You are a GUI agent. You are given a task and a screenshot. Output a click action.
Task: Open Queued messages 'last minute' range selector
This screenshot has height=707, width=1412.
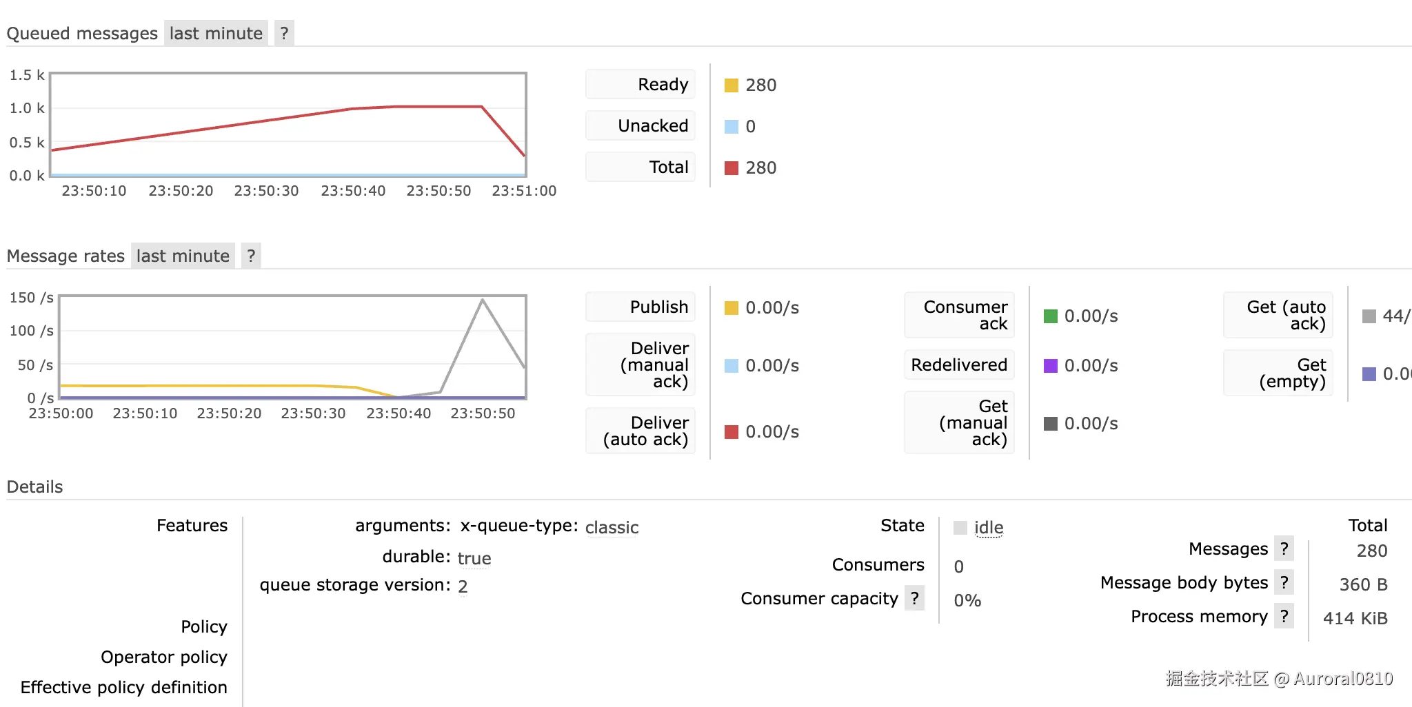[x=216, y=33]
